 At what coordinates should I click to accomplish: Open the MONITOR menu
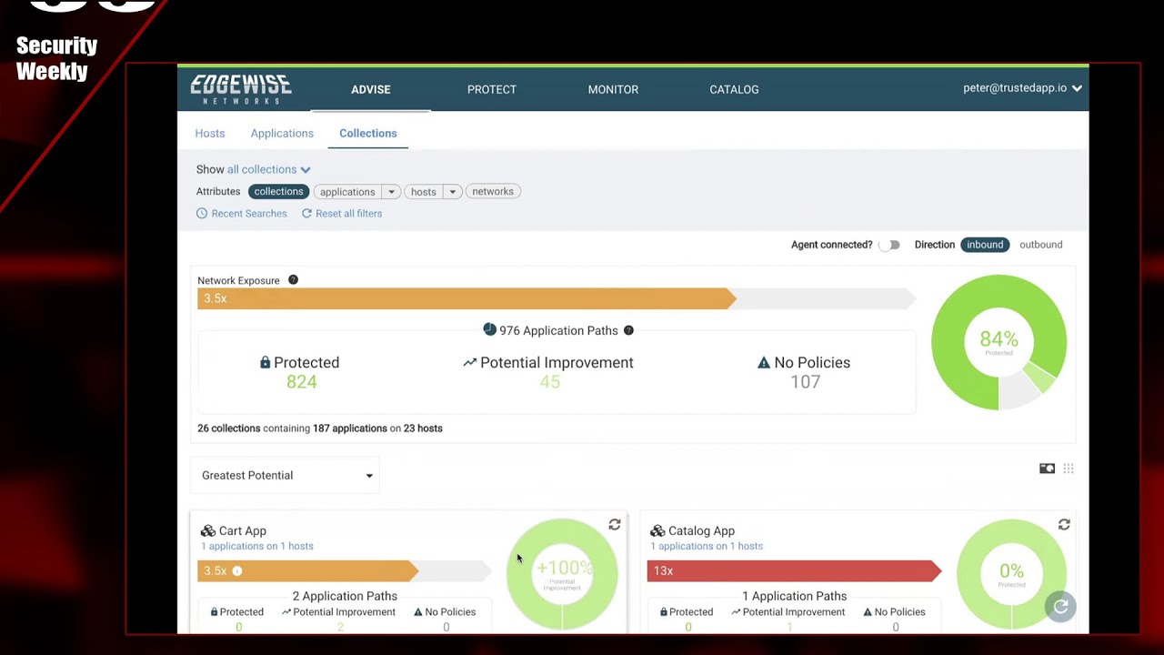[613, 89]
